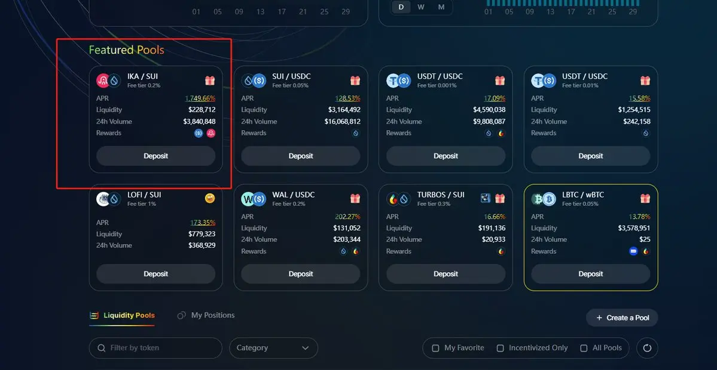Click the Turbos flame reward icon on WAL / USDC pool
Viewport: 717px width, 370px height.
point(356,251)
